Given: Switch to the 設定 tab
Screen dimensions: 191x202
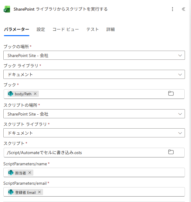Looking at the screenshot, I should tap(41, 29).
